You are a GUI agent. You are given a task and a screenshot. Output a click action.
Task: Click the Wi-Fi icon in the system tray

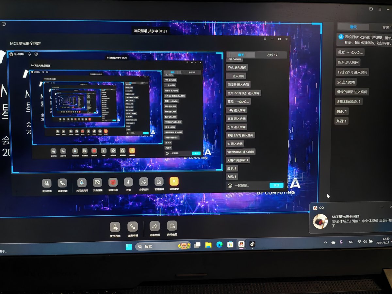359,242
